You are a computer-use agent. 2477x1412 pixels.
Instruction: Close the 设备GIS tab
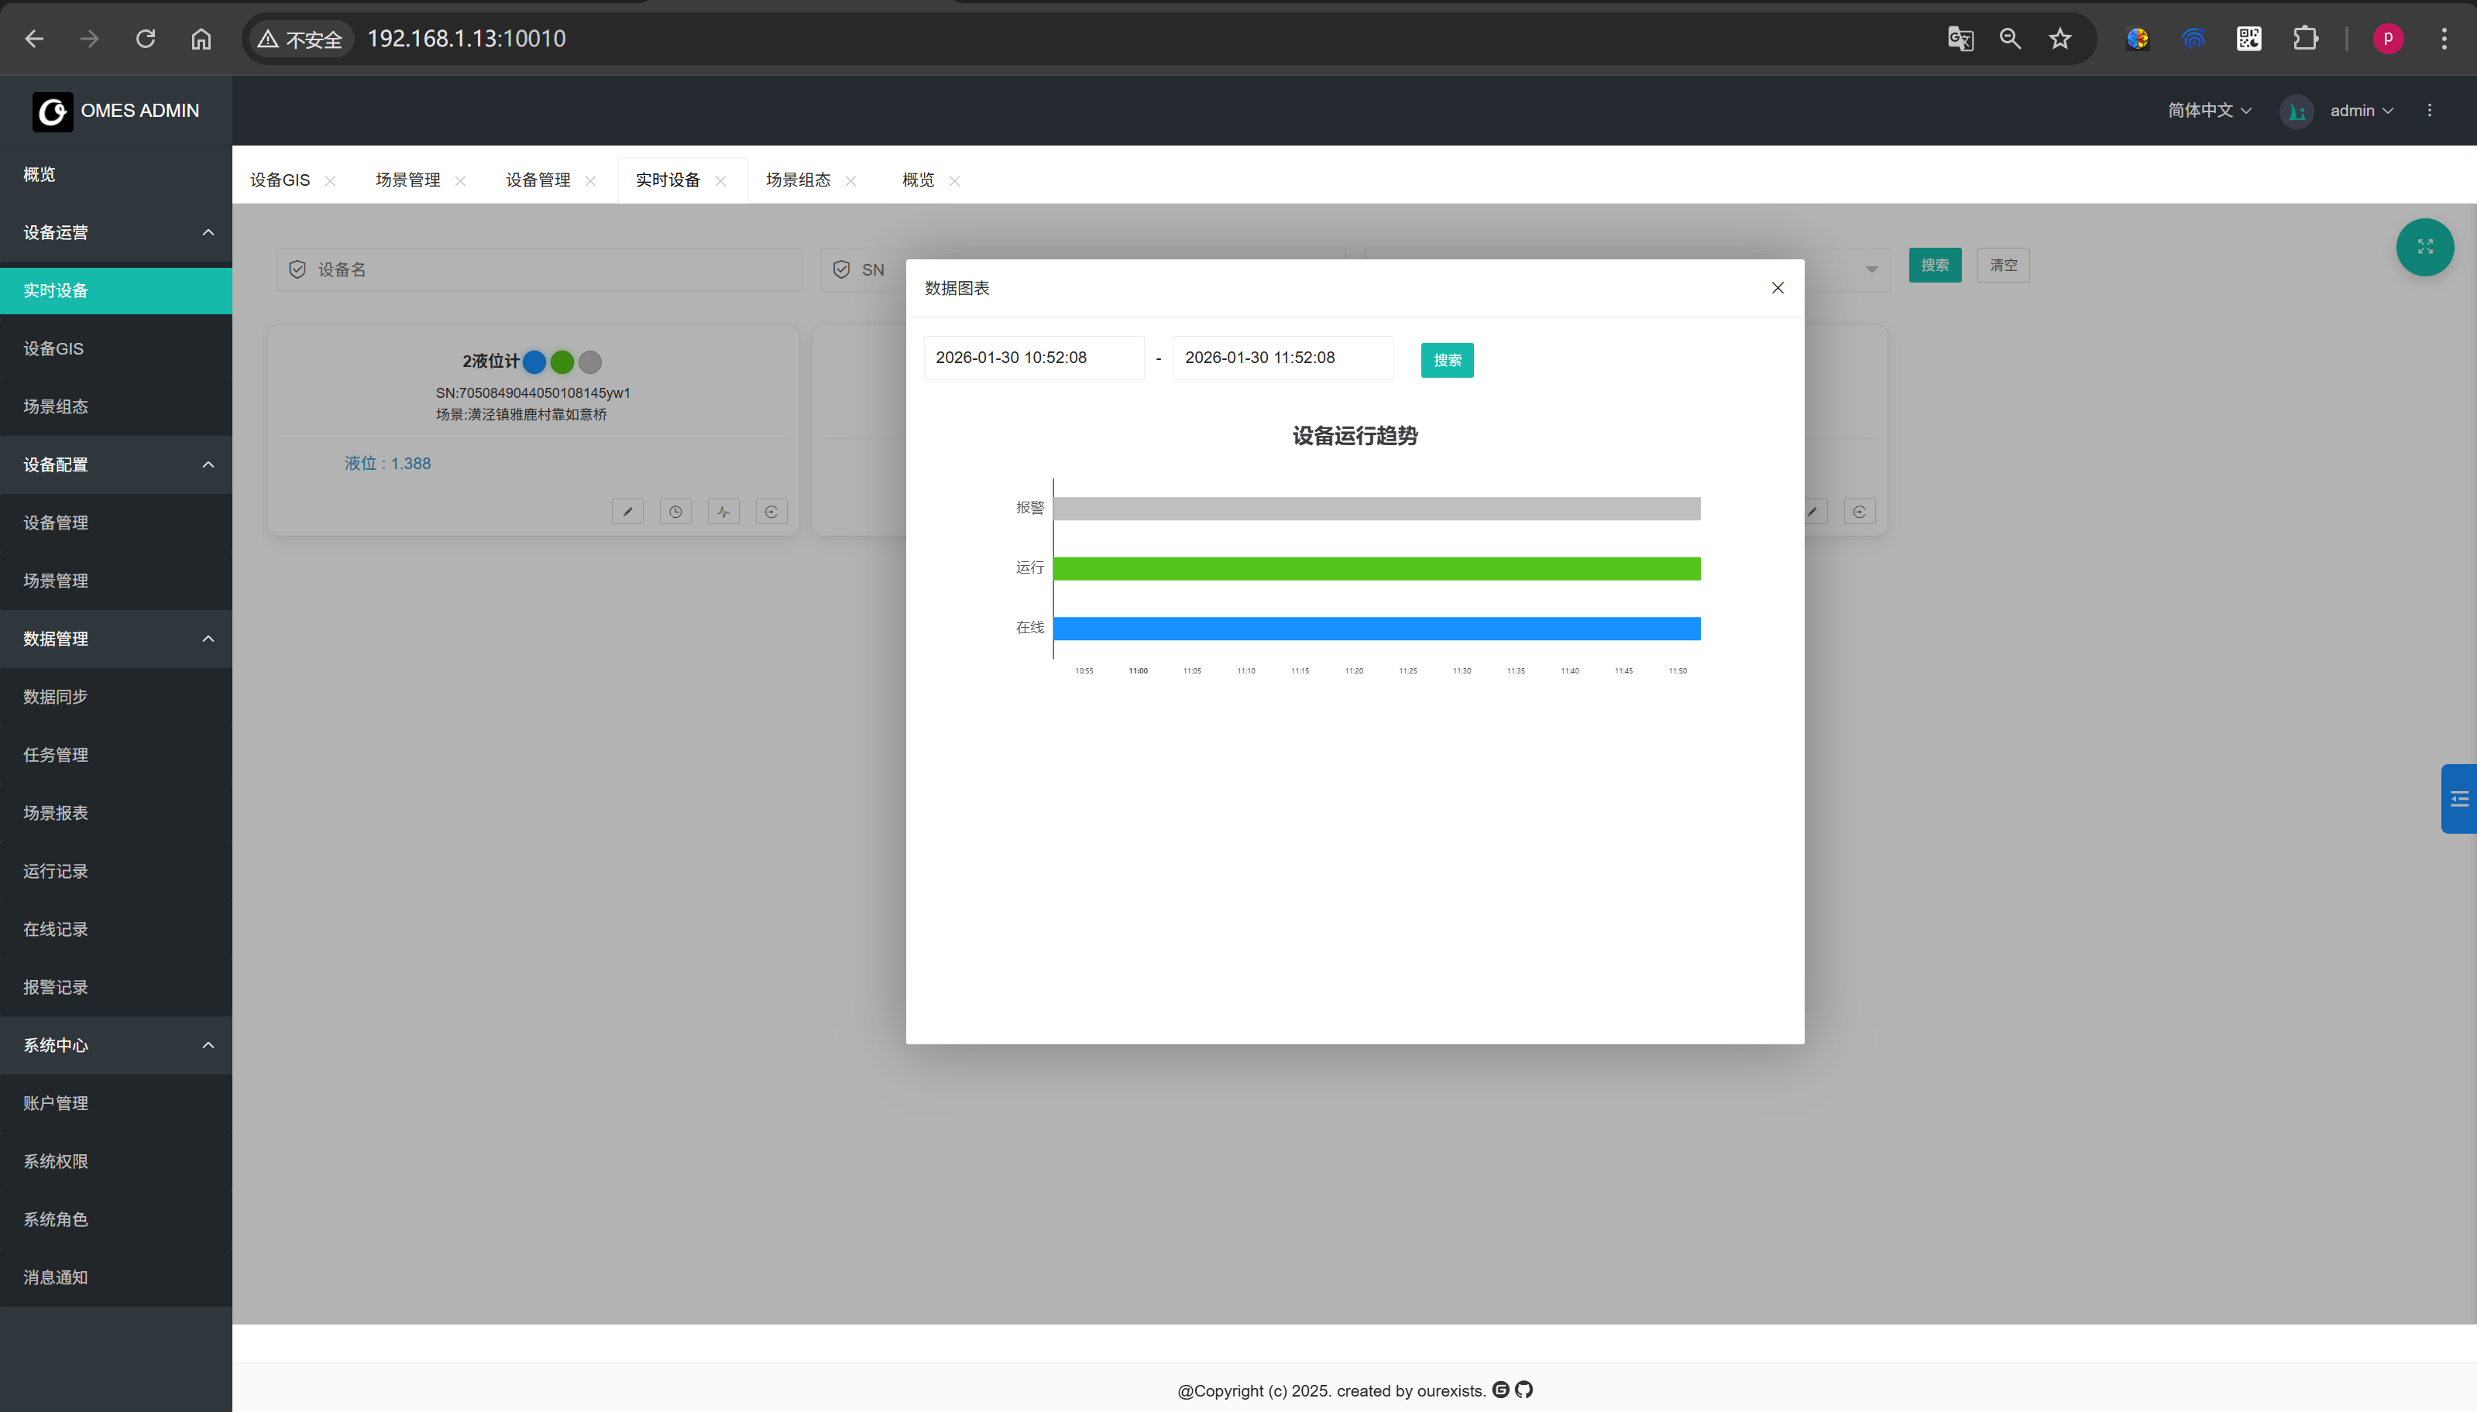(x=331, y=181)
